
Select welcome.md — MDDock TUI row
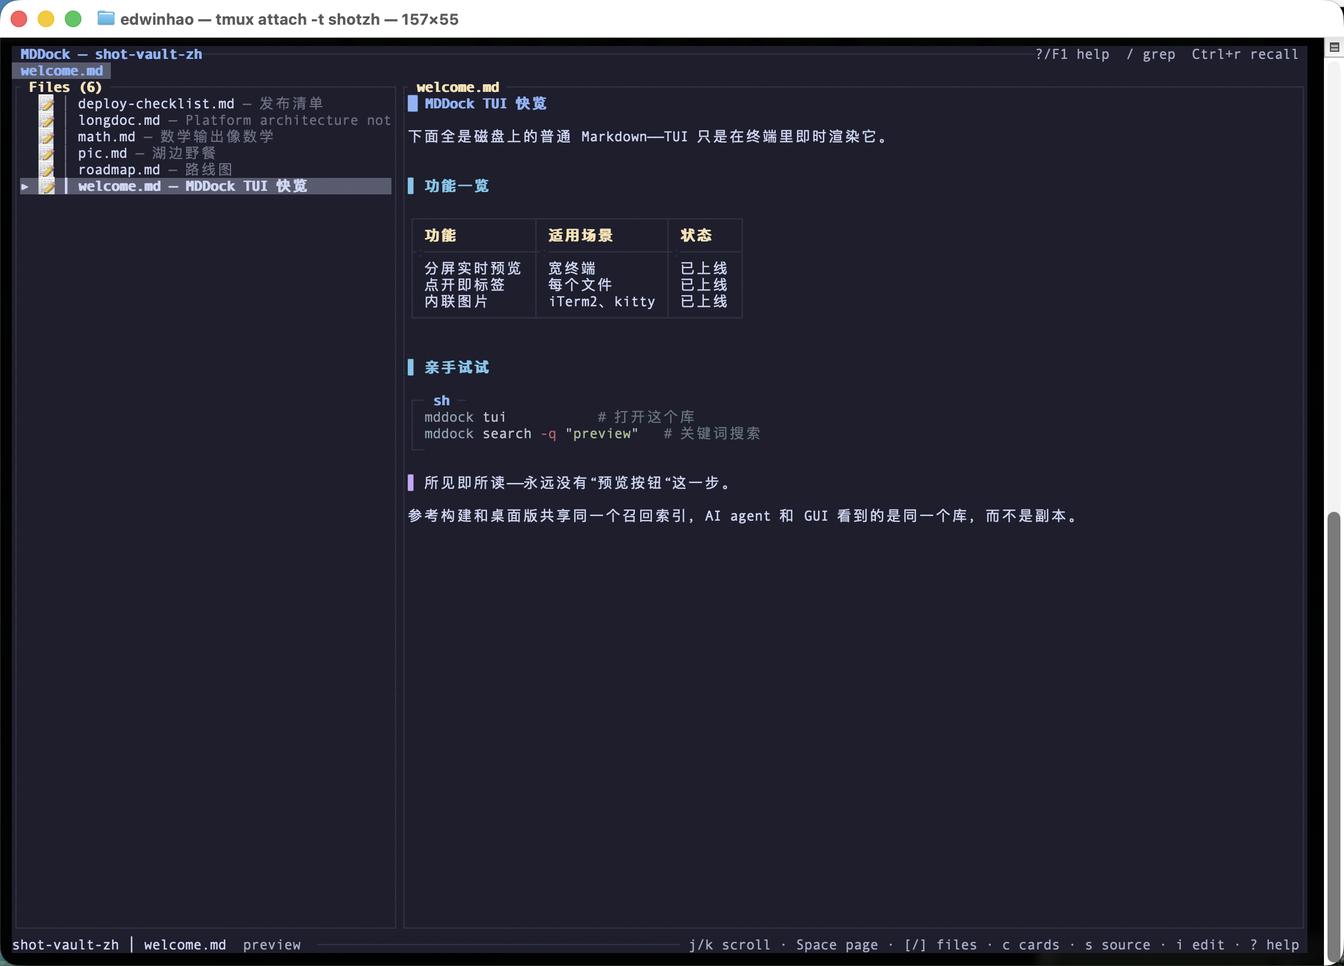[x=206, y=187]
